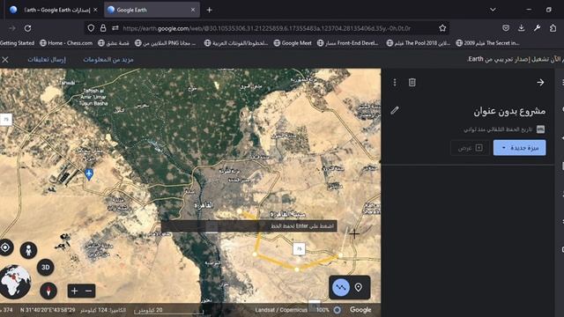Open The Pool 2018 bookmark
This screenshot has width=564, height=317.
tap(418, 43)
